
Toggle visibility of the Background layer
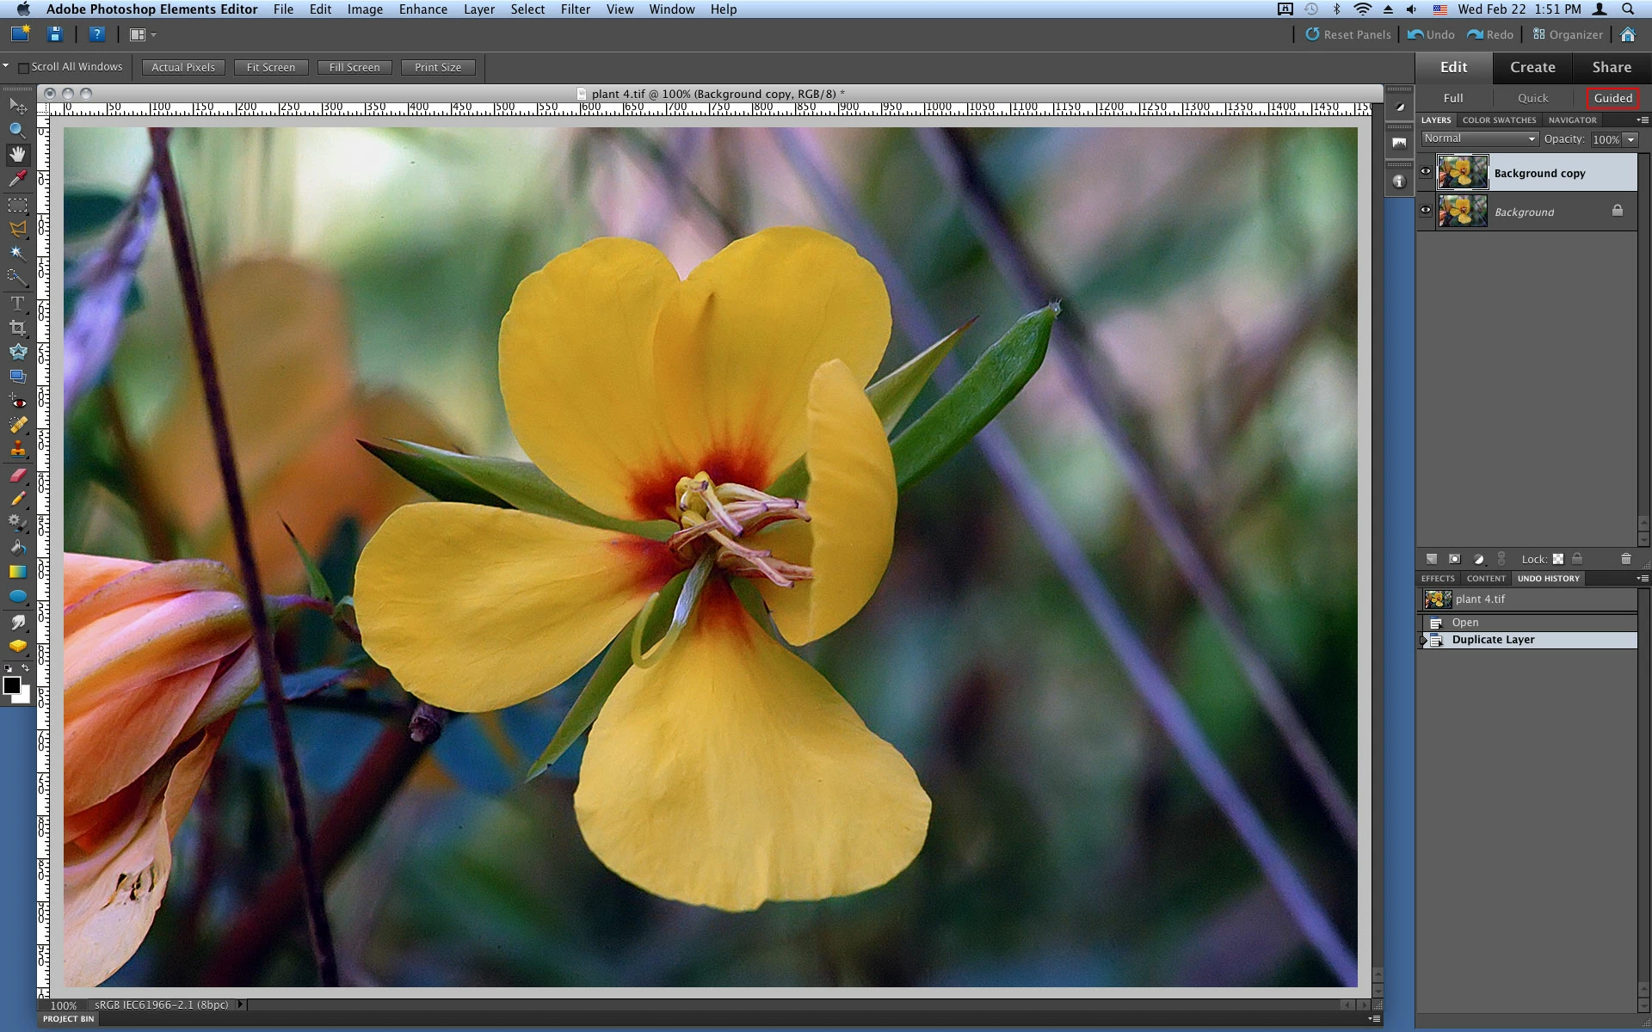coord(1426,211)
